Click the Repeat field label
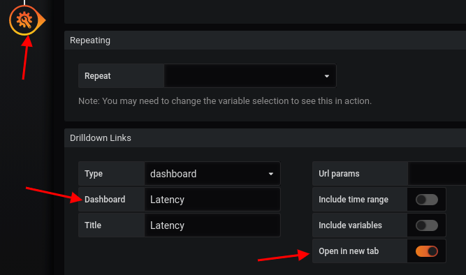The image size is (466, 275). coord(98,76)
